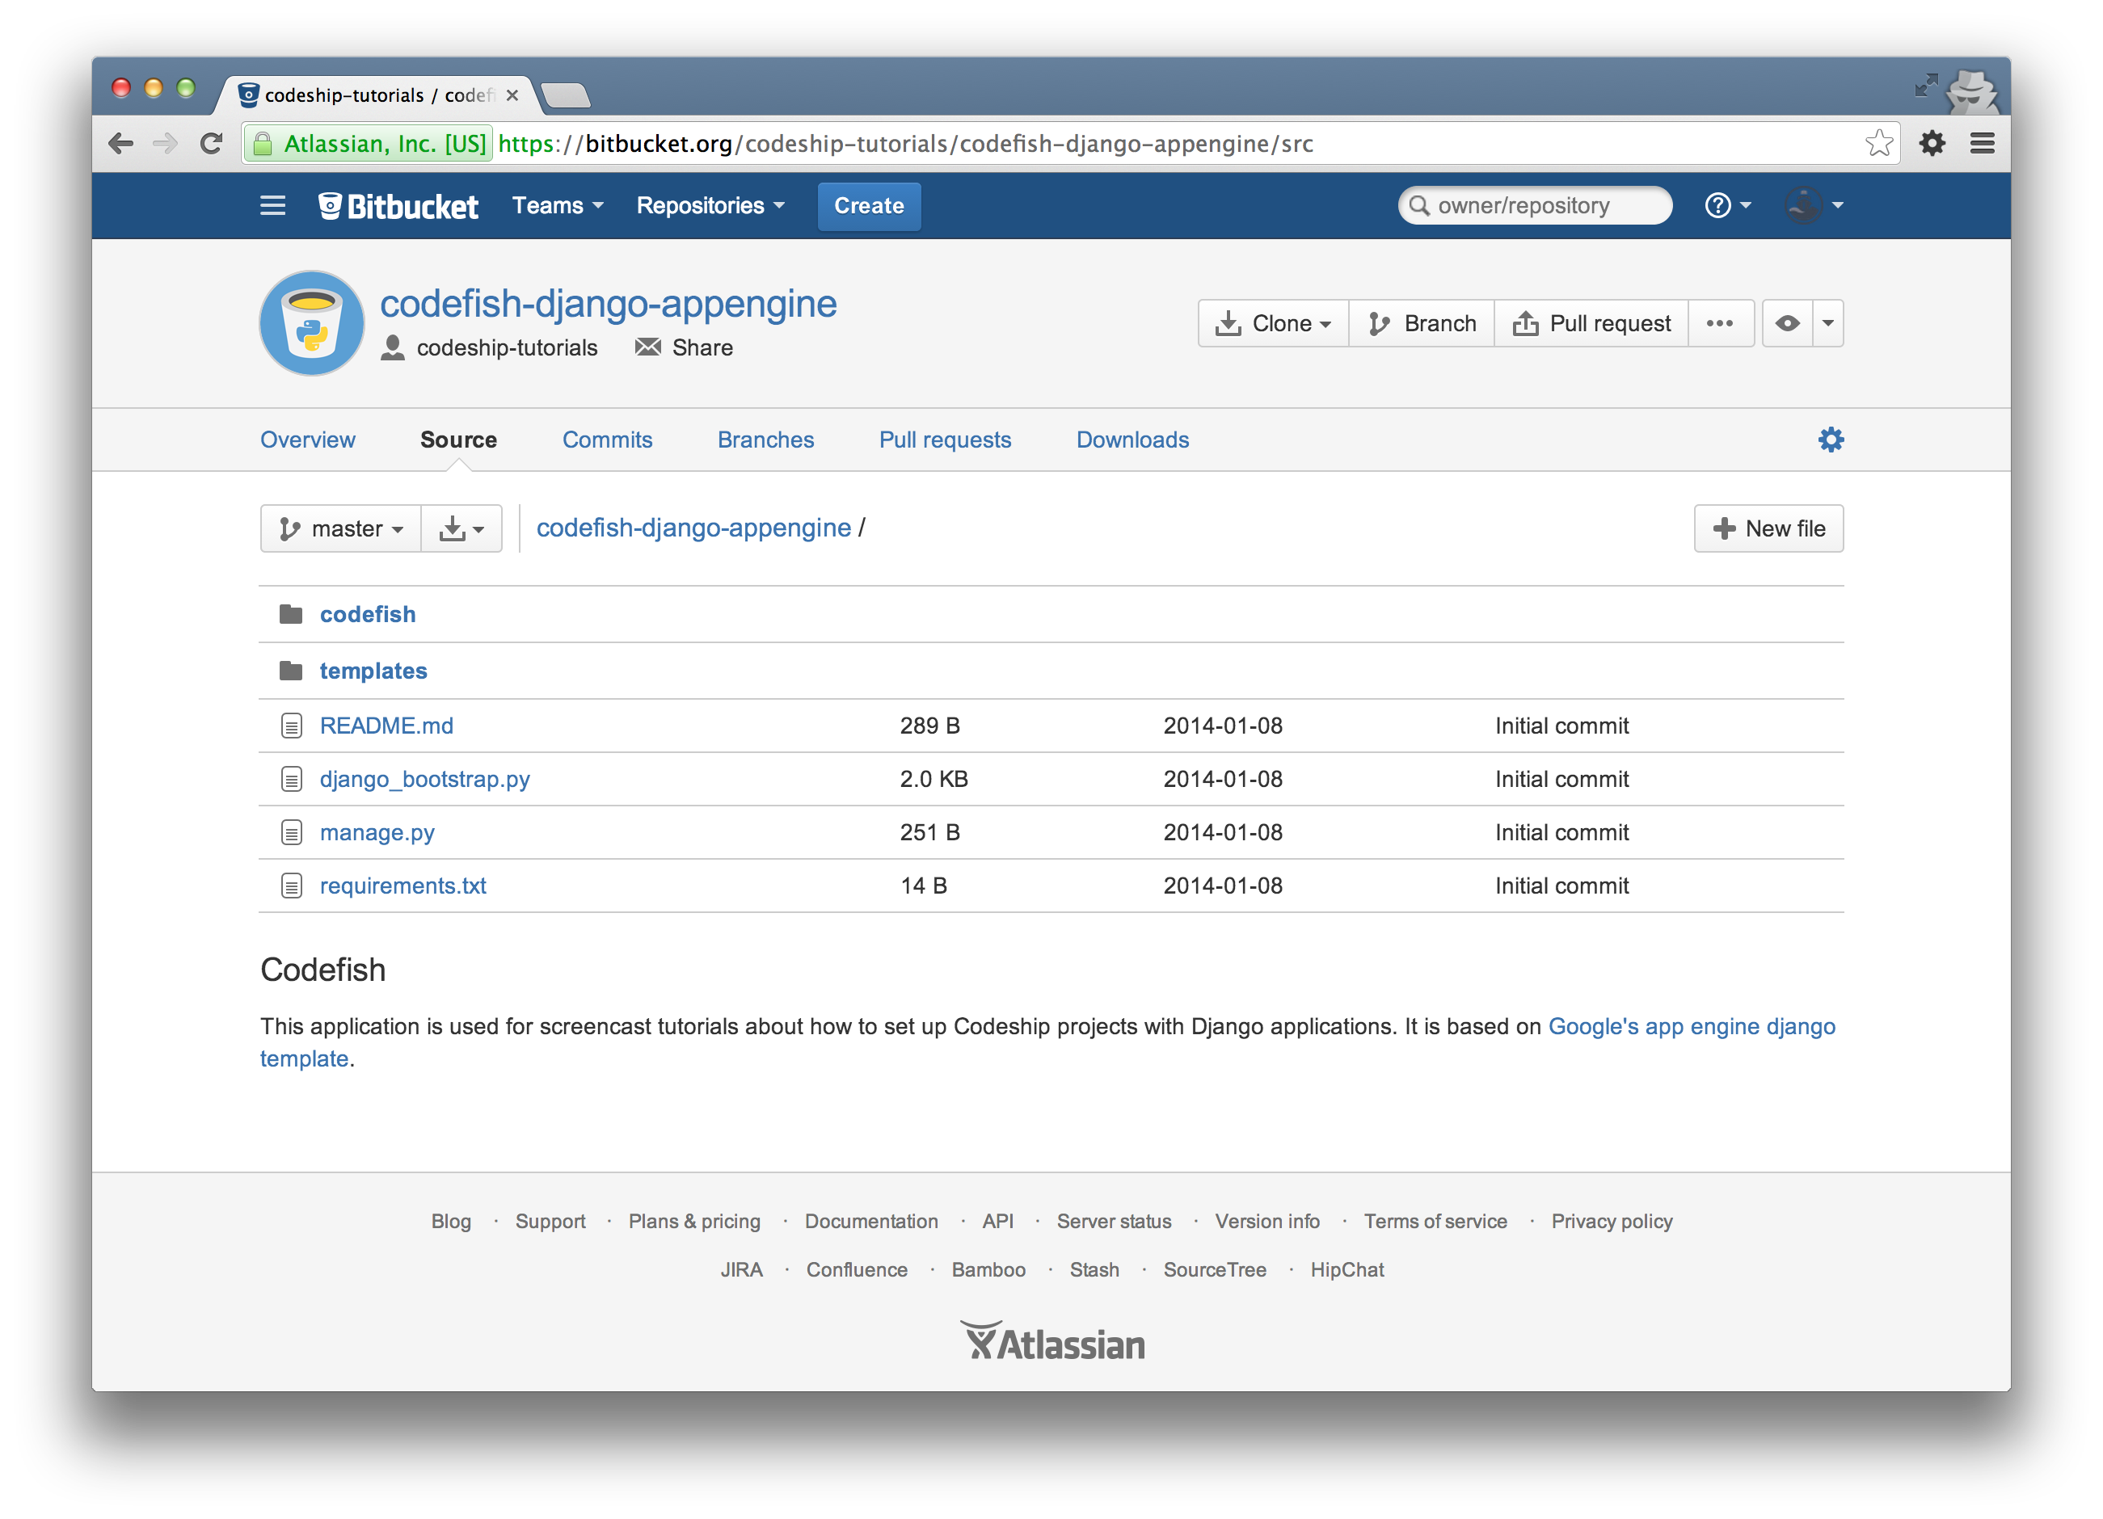The height and width of the screenshot is (1519, 2103).
Task: Open the Pull requests tab
Action: pyautogui.click(x=945, y=440)
